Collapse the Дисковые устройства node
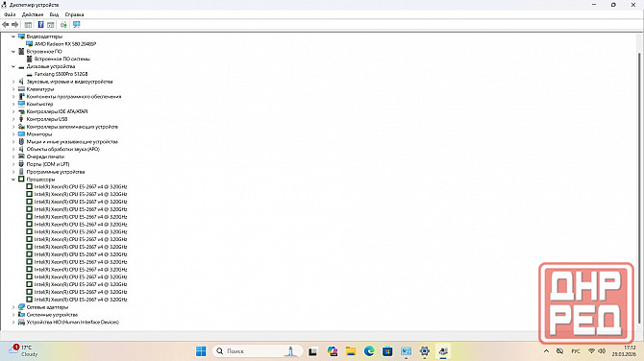 (x=13, y=66)
